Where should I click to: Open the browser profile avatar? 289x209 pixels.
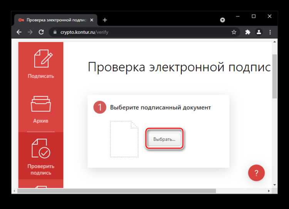point(259,32)
